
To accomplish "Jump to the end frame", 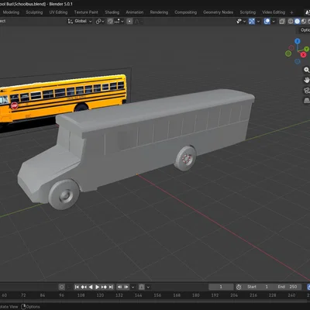I will point(111,287).
